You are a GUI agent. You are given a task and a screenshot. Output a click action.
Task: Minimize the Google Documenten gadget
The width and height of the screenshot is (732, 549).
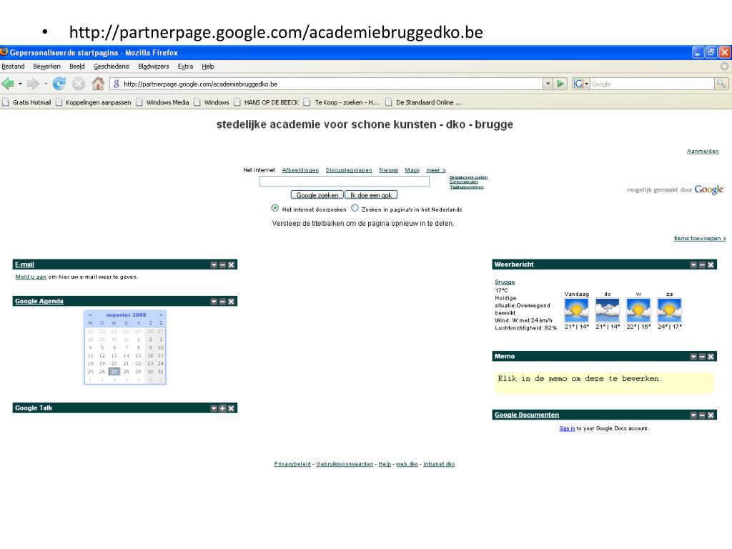(x=702, y=415)
